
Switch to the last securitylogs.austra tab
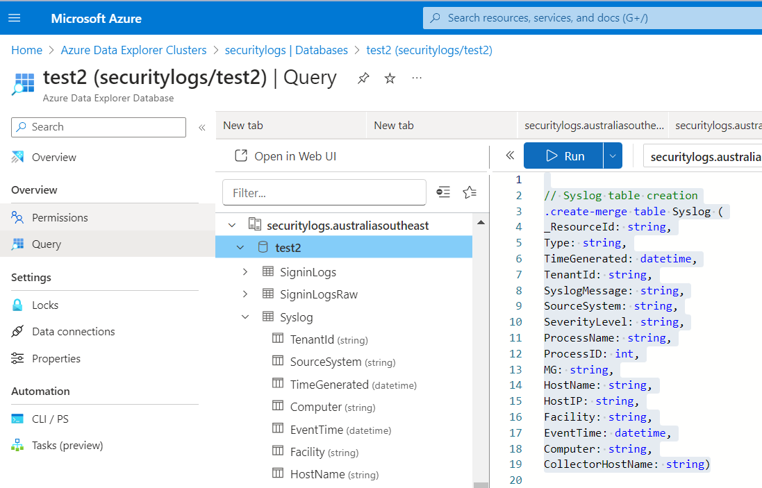[x=716, y=125]
